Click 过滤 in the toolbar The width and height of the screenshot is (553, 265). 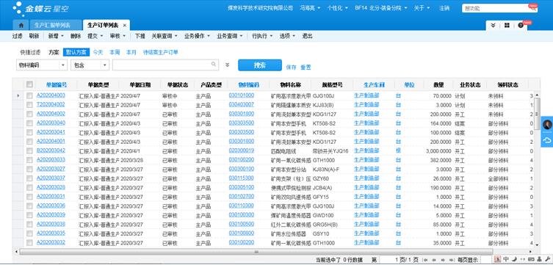pyautogui.click(x=18, y=36)
